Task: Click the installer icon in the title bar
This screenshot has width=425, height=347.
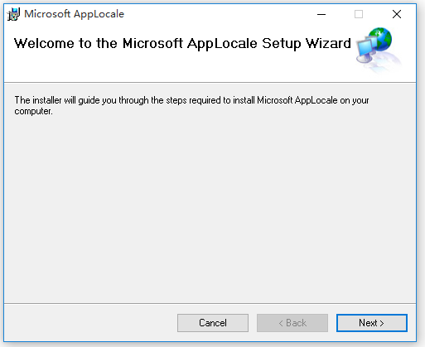Action: 13,14
